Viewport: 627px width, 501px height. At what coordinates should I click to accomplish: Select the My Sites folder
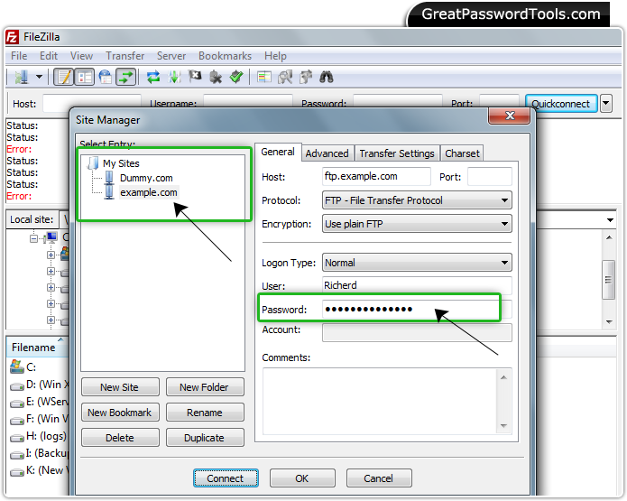(121, 163)
